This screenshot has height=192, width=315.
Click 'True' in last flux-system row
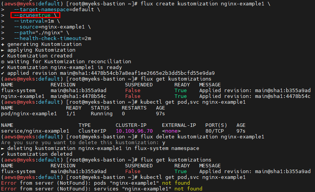click(x=181, y=172)
